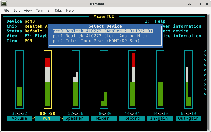Select the Speaker control label
The width and height of the screenshot is (211, 132).
coord(76,118)
